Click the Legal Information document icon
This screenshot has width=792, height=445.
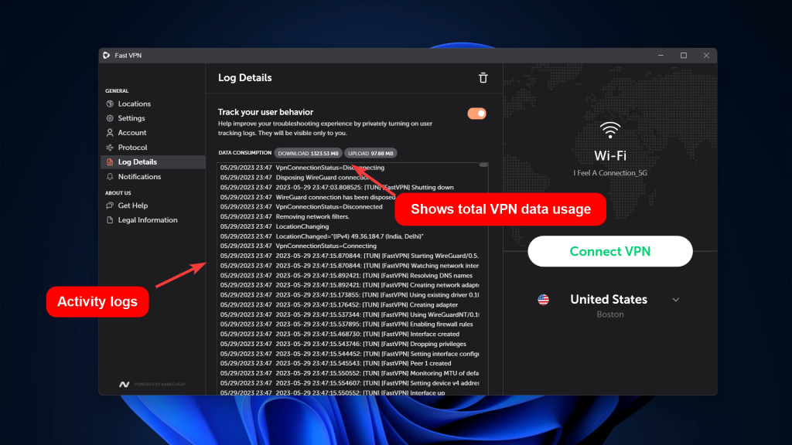coord(110,220)
